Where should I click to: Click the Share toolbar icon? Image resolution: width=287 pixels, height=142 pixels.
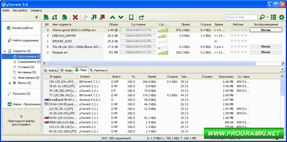tap(141, 17)
